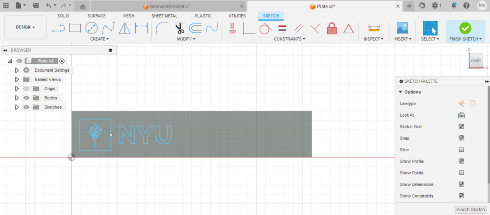Click the Redo arrow
This screenshot has height=215, width=490.
(x=64, y=5)
